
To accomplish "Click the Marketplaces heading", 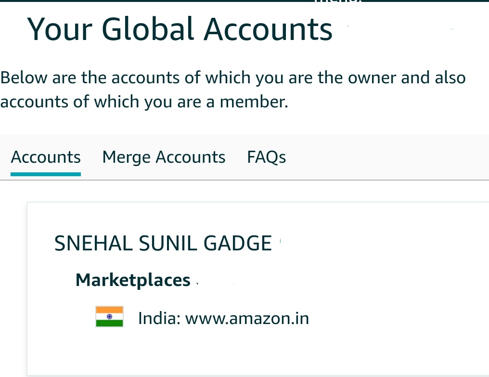I will 133,280.
